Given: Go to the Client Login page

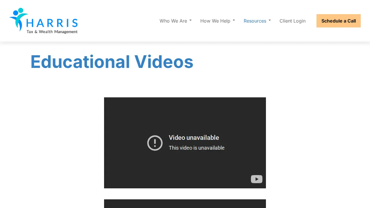Looking at the screenshot, I should (x=293, y=21).
